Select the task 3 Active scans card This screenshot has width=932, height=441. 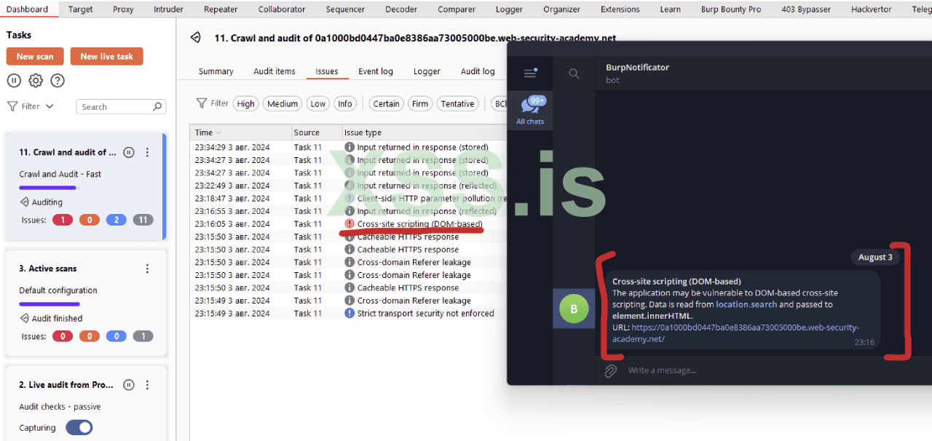point(86,303)
